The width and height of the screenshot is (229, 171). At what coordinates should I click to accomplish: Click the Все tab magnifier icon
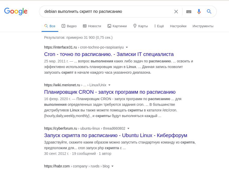pos(46,26)
